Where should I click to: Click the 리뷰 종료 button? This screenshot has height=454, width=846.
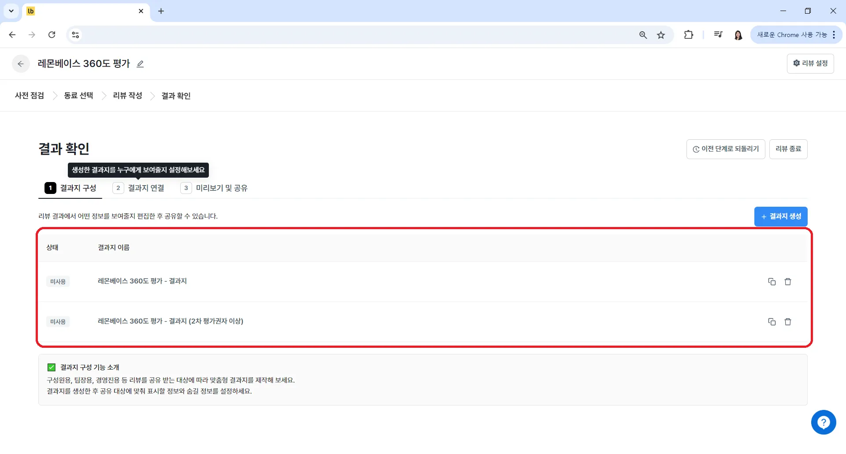pyautogui.click(x=788, y=149)
